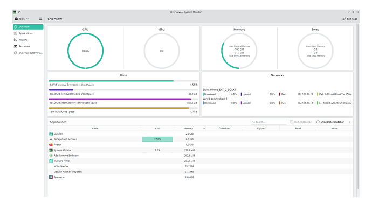Screen dimensions: 372x211
Task: Open the Applications sidebar page
Action: point(28,33)
